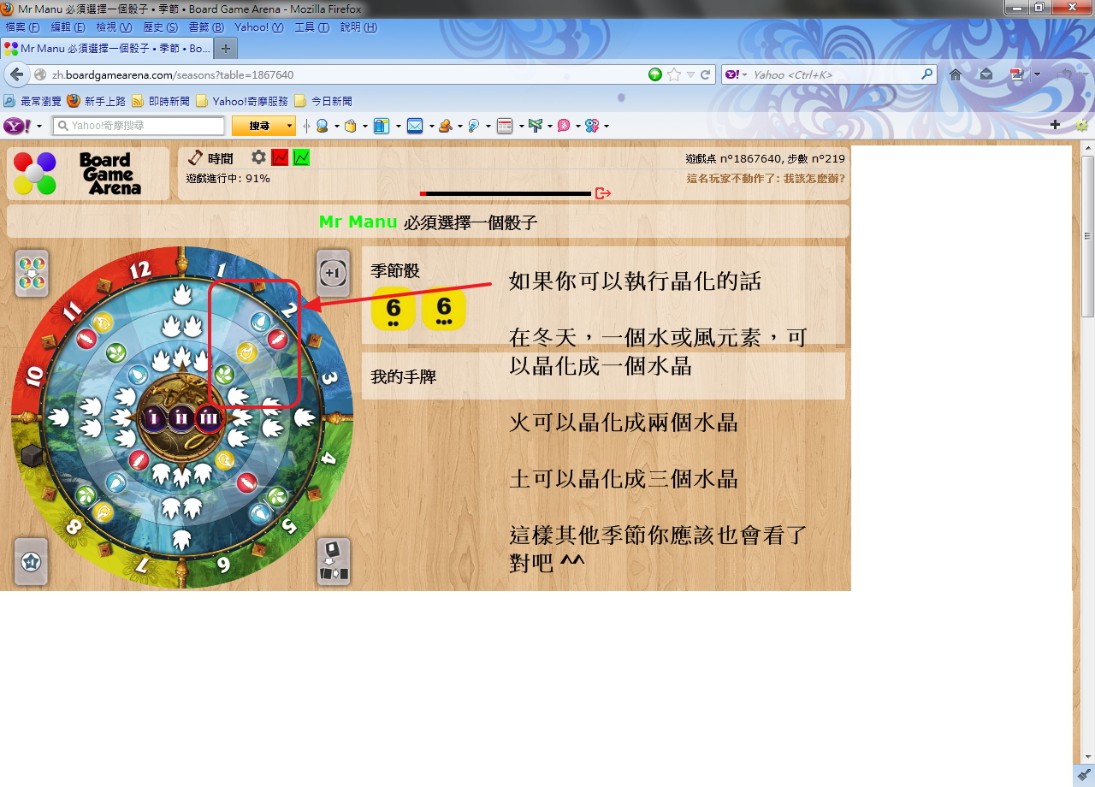The image size is (1095, 787).
Task: Open the 新手上路 bookmark
Action: click(x=97, y=101)
